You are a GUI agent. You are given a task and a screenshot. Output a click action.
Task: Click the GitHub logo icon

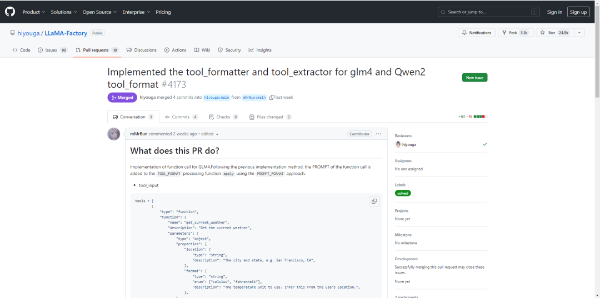10,12
